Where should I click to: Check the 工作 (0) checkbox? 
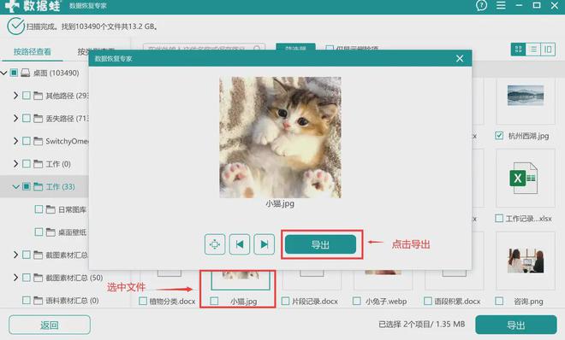tap(27, 164)
